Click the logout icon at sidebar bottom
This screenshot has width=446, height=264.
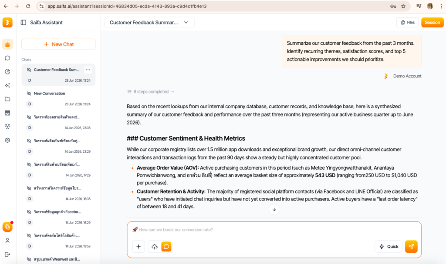[7, 254]
